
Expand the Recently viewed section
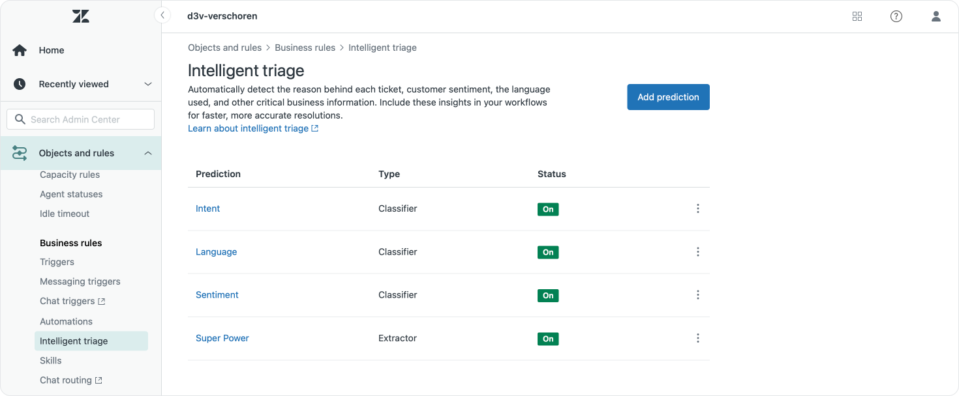point(148,84)
